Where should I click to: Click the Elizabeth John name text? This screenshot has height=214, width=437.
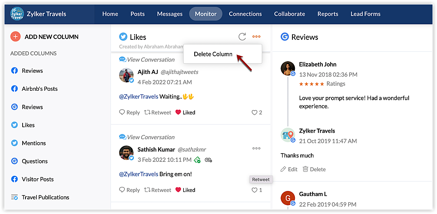[318, 64]
